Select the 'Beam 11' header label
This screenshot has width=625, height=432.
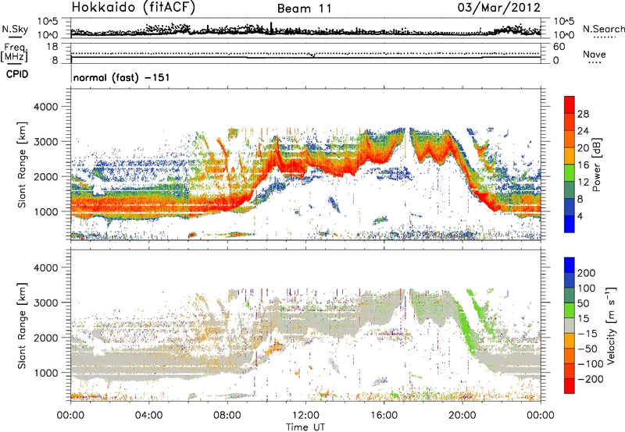(304, 9)
